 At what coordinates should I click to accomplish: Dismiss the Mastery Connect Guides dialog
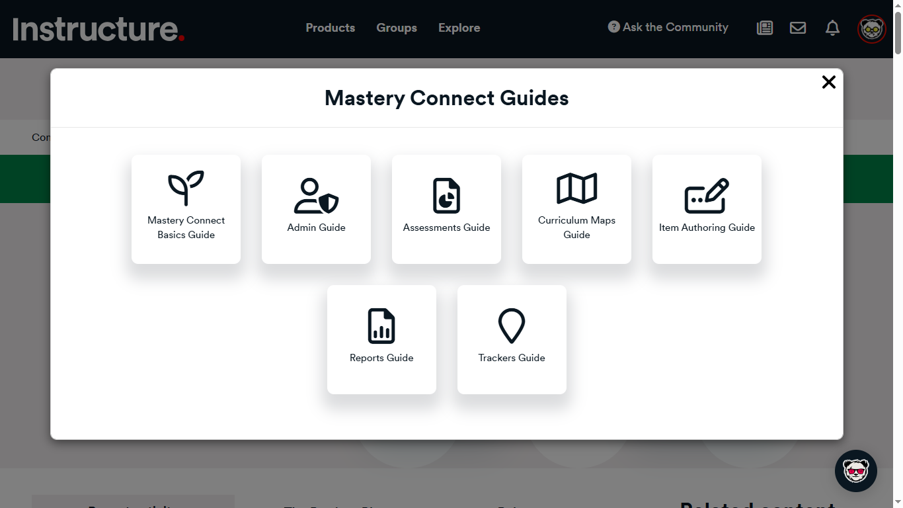point(828,82)
